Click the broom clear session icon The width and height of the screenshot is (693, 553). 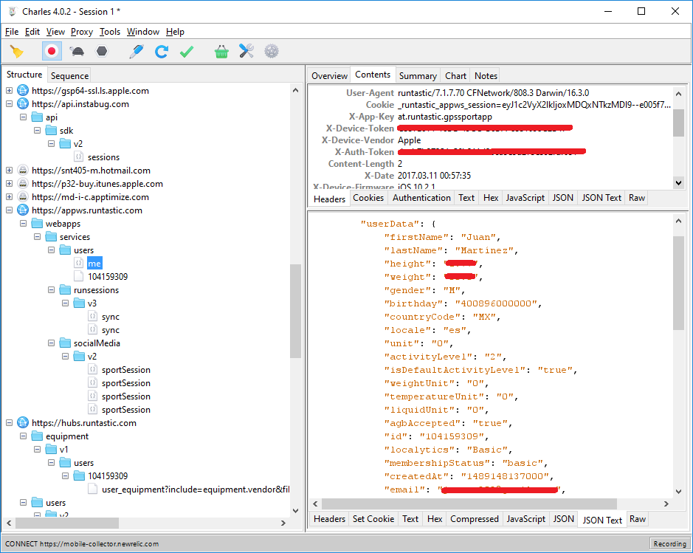(16, 52)
